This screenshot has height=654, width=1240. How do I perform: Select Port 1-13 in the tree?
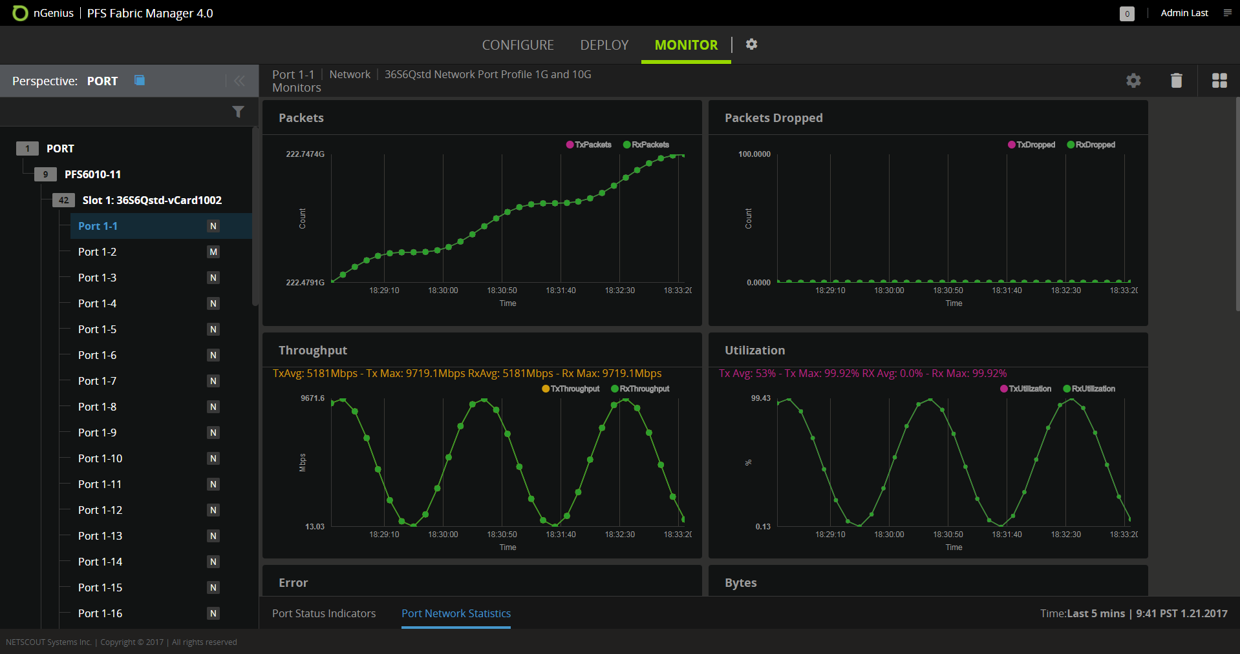100,536
